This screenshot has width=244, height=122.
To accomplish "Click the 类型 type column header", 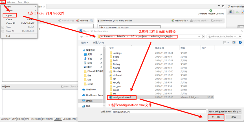I will tap(183, 48).
